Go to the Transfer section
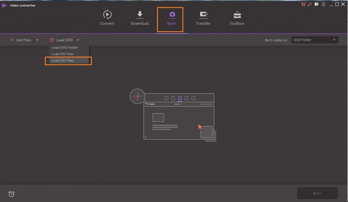348x202 pixels. coord(203,18)
